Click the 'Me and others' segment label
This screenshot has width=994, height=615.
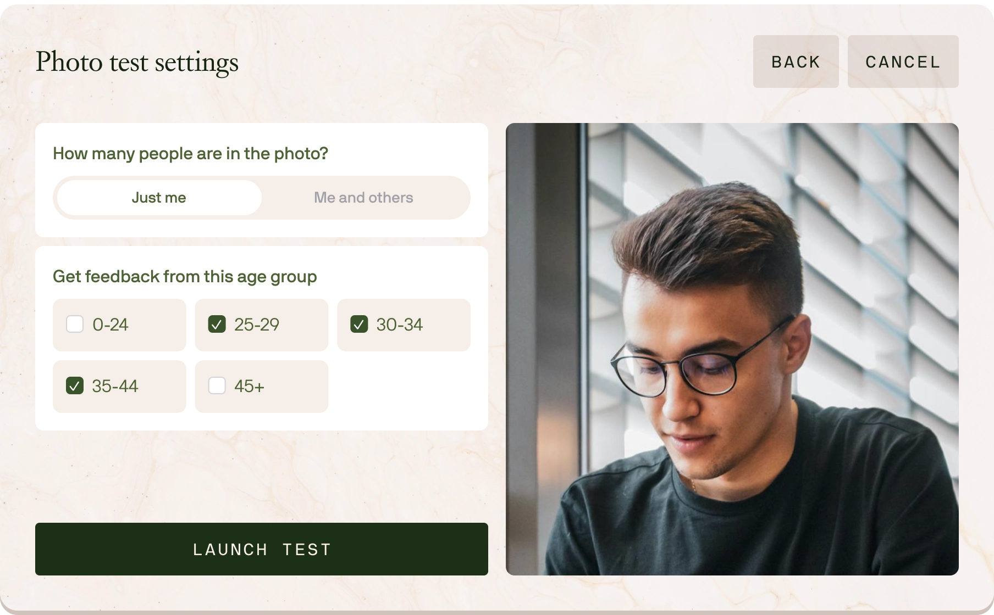363,198
